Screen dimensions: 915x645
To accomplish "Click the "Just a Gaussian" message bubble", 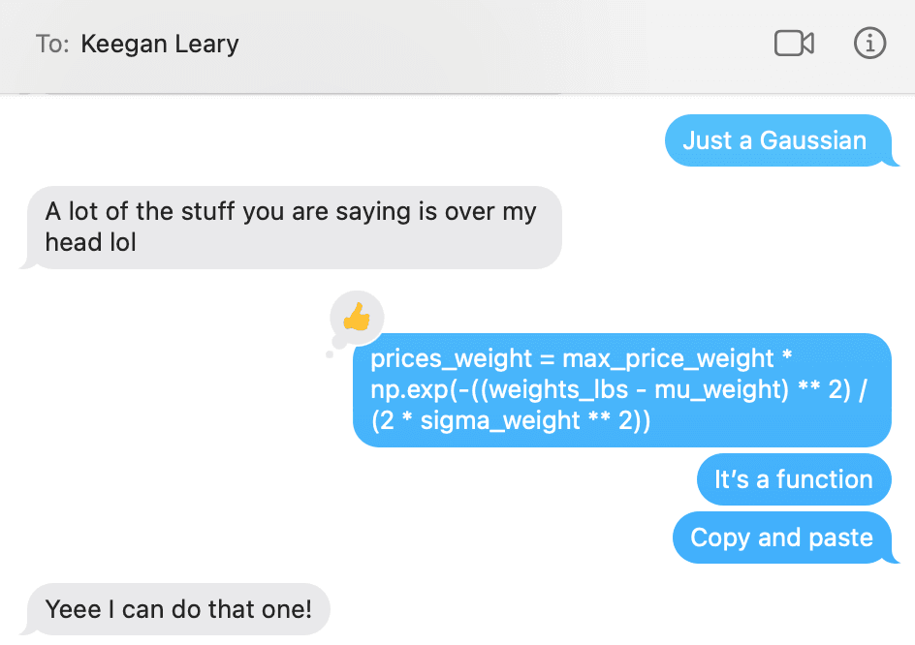I will click(774, 140).
